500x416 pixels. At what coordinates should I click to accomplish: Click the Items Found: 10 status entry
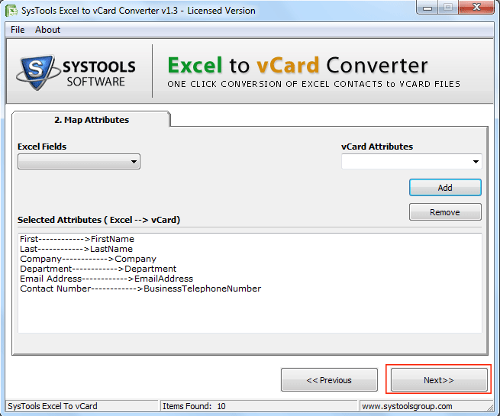coord(194,406)
